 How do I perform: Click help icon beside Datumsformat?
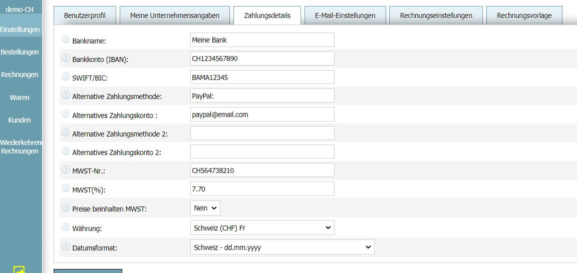pyautogui.click(x=66, y=246)
